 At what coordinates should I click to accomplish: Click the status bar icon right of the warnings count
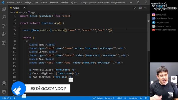[15, 98]
